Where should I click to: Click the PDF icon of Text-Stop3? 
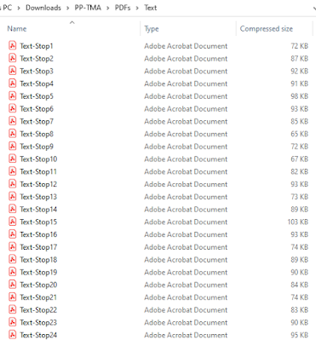pyautogui.click(x=12, y=71)
